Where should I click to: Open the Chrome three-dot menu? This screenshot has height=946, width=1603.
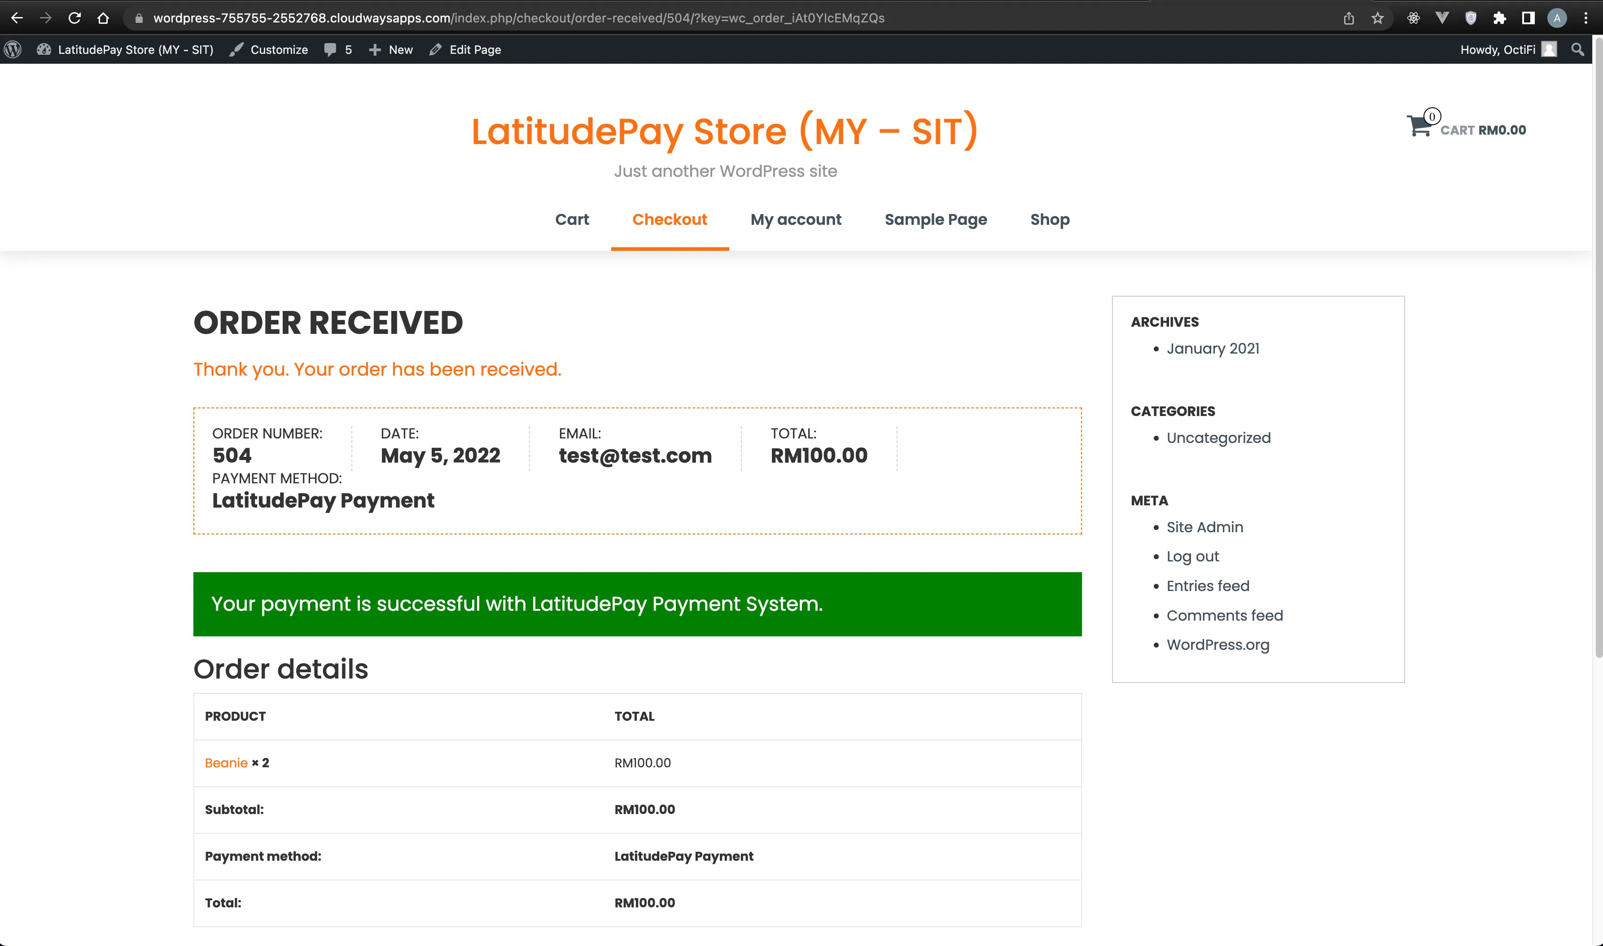pos(1586,18)
